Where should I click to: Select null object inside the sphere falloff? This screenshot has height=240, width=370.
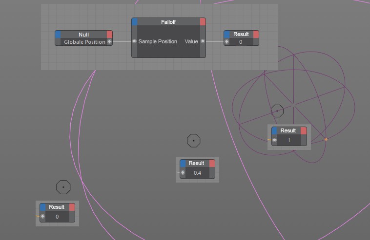[x=277, y=111]
